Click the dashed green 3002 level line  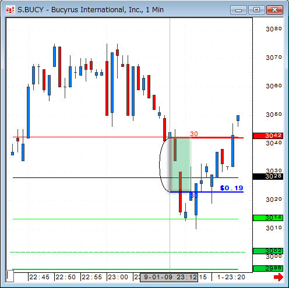[128, 253]
